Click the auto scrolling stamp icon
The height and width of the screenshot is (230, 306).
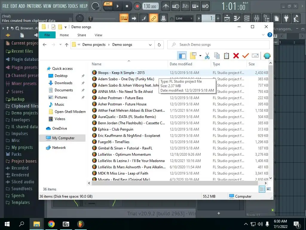coord(163,18)
